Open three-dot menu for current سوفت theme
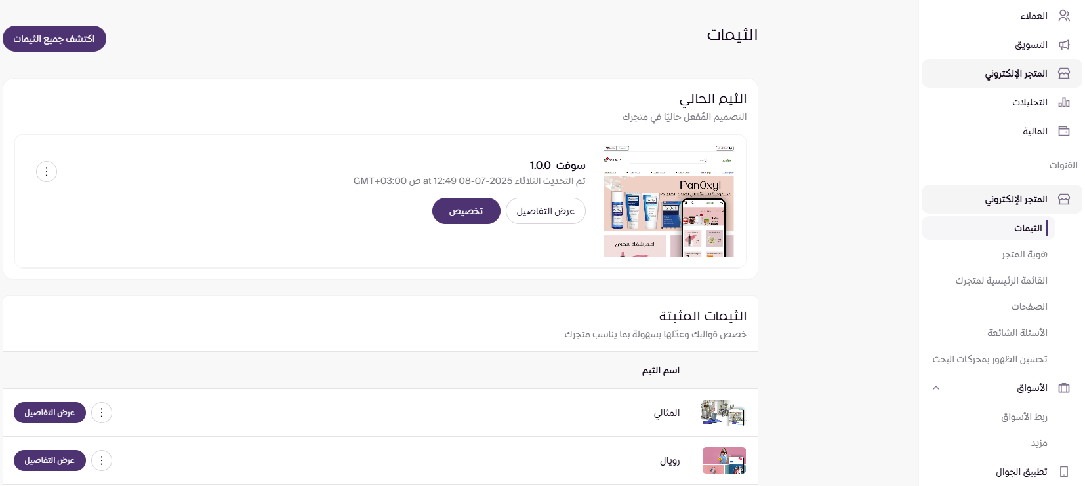The image size is (1085, 486). tap(47, 172)
